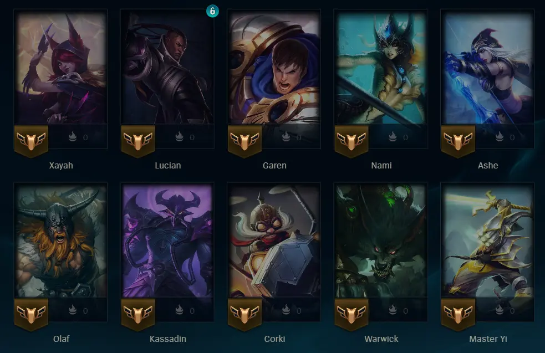Click Lucian's gold mastery emblem
This screenshot has width=545, height=353.
[138, 141]
